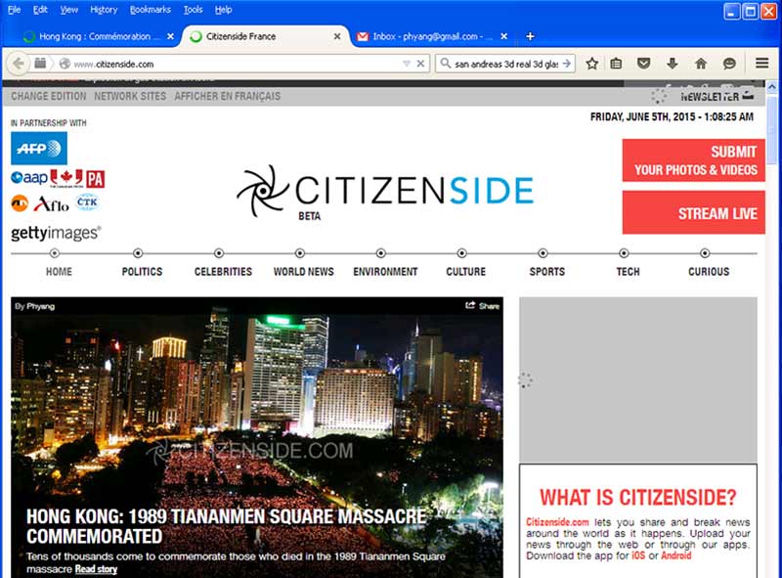Open the History menu
782x578 pixels.
click(104, 10)
